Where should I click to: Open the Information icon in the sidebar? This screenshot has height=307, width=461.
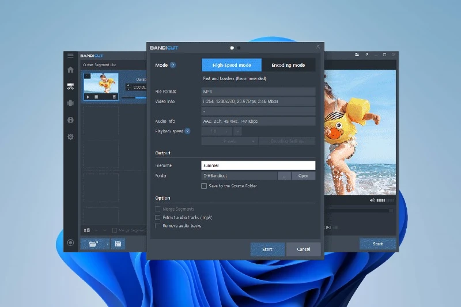pos(70,120)
